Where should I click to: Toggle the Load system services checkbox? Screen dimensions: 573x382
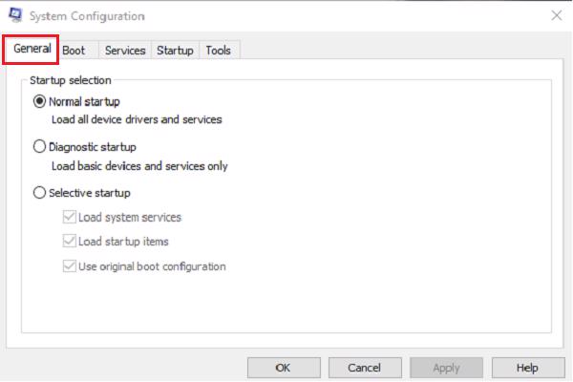pyautogui.click(x=69, y=218)
